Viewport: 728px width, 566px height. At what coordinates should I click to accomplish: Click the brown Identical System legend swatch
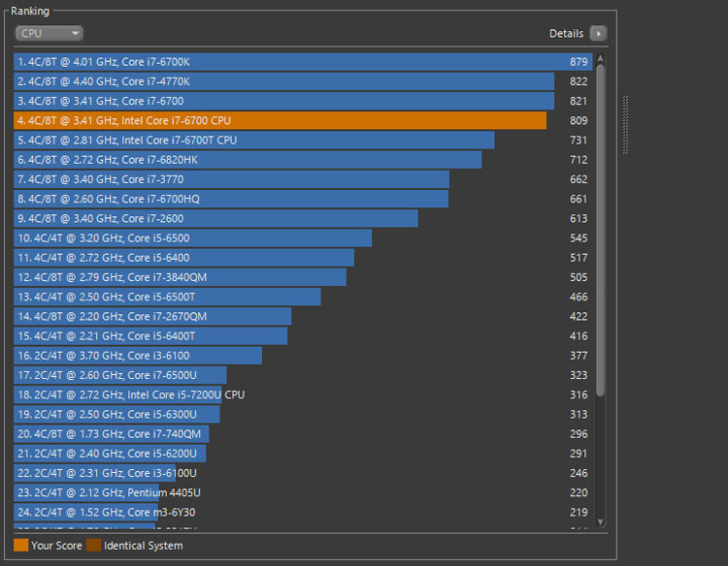point(94,546)
